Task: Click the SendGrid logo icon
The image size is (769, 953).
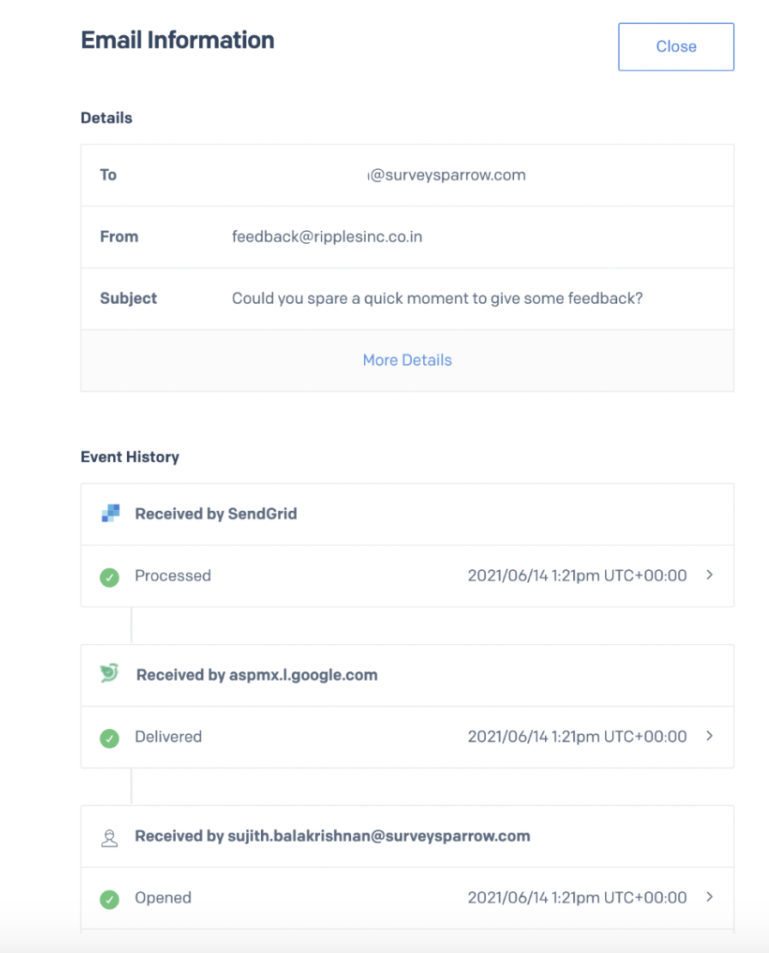Action: tap(110, 514)
